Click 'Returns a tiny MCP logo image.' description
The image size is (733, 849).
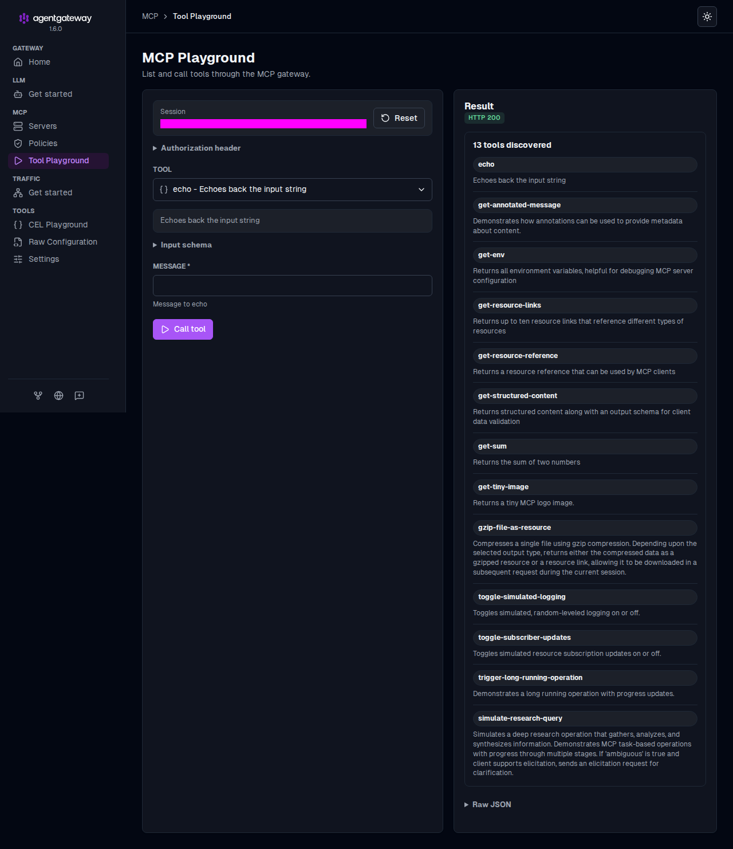[x=523, y=503]
